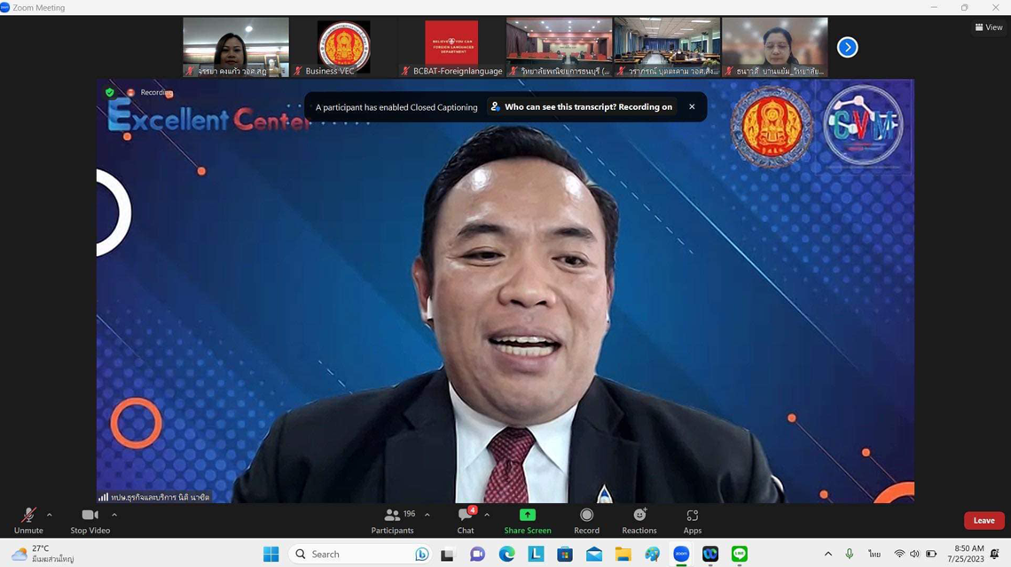Open audio options arrow next to Unmute
Screen dimensions: 1011x567
50,515
